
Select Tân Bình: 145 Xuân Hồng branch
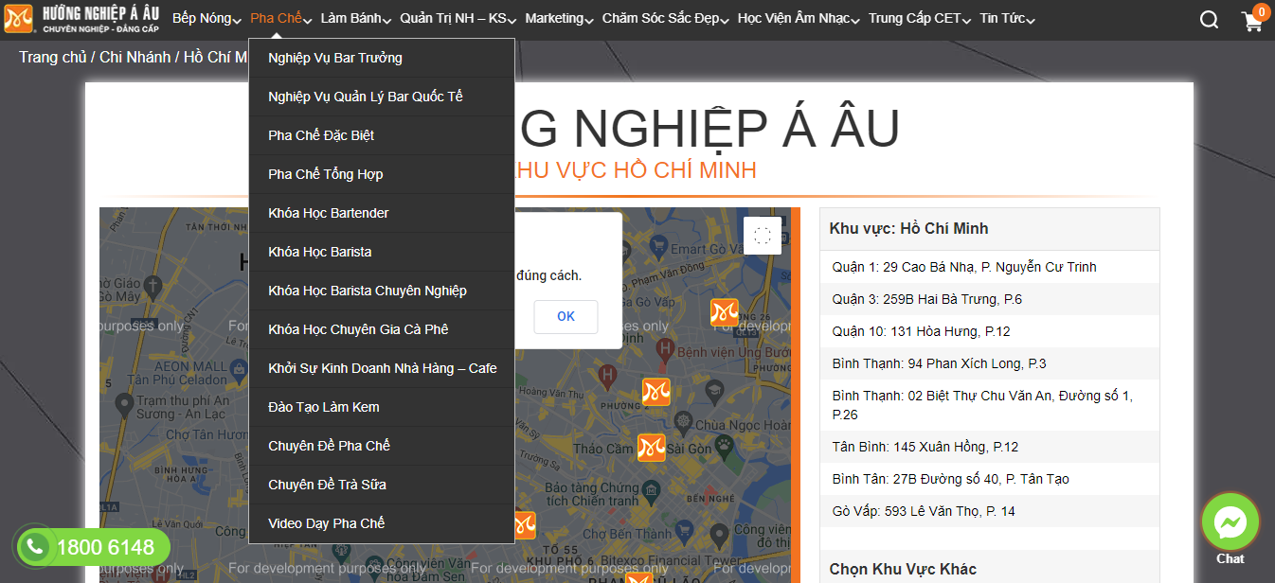pyautogui.click(x=989, y=447)
